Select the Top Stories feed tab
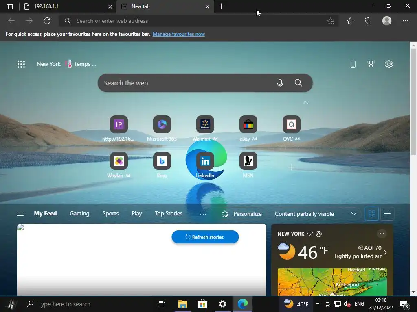This screenshot has height=312, width=417. pyautogui.click(x=168, y=213)
